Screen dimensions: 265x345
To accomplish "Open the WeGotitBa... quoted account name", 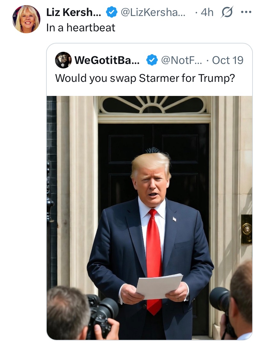I will 107,60.
